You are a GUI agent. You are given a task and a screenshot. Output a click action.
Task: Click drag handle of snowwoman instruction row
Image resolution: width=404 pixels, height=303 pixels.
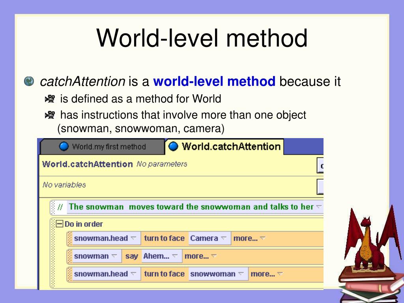(69, 274)
